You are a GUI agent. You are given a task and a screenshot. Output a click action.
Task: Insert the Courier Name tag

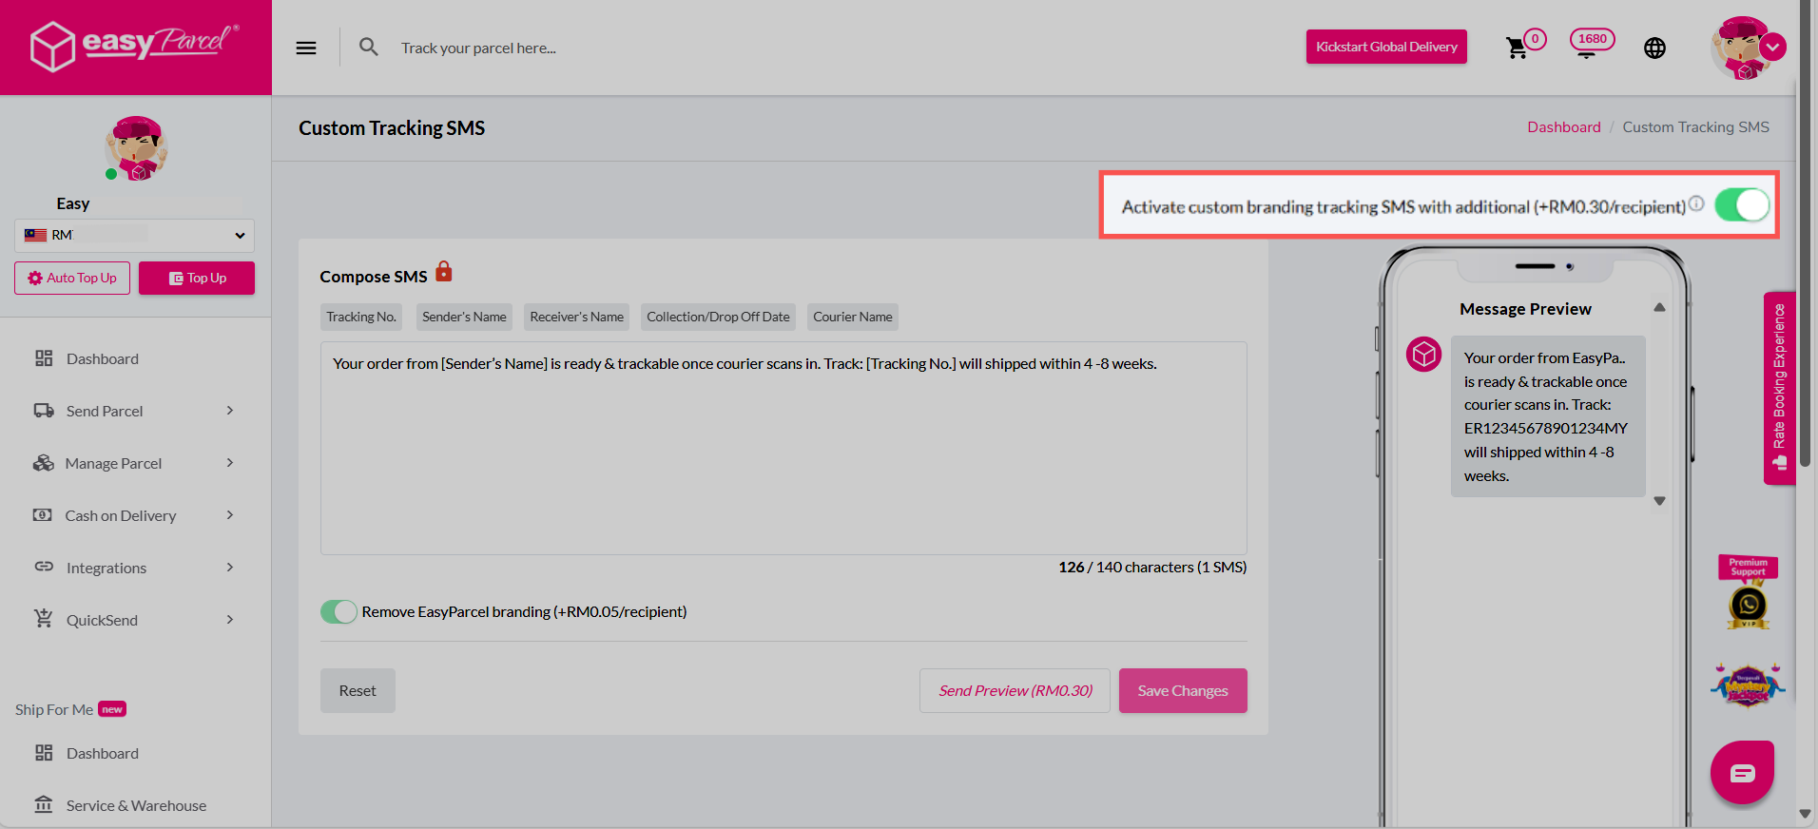click(x=853, y=317)
